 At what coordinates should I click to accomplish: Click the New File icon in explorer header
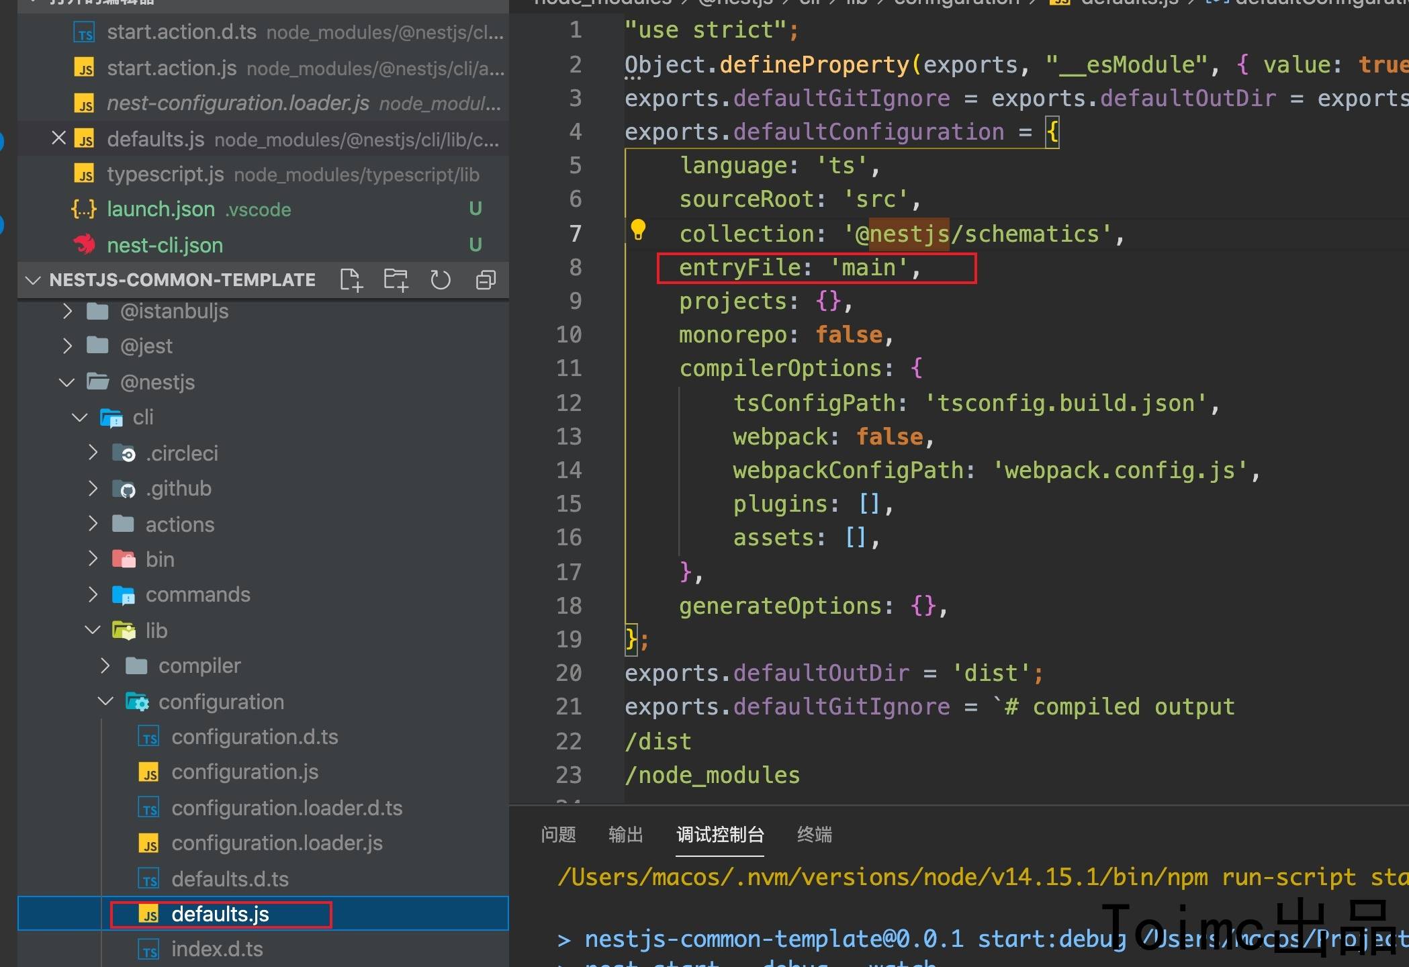tap(351, 280)
